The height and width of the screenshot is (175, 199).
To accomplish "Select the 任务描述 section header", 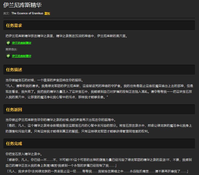I will pyautogui.click(x=14, y=70).
